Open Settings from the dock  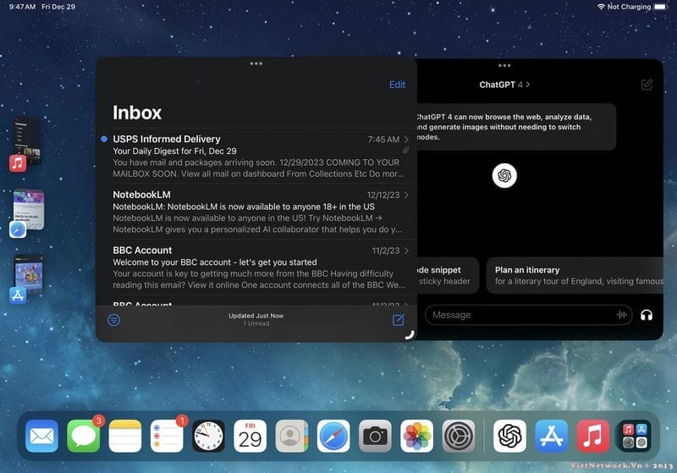(x=458, y=436)
